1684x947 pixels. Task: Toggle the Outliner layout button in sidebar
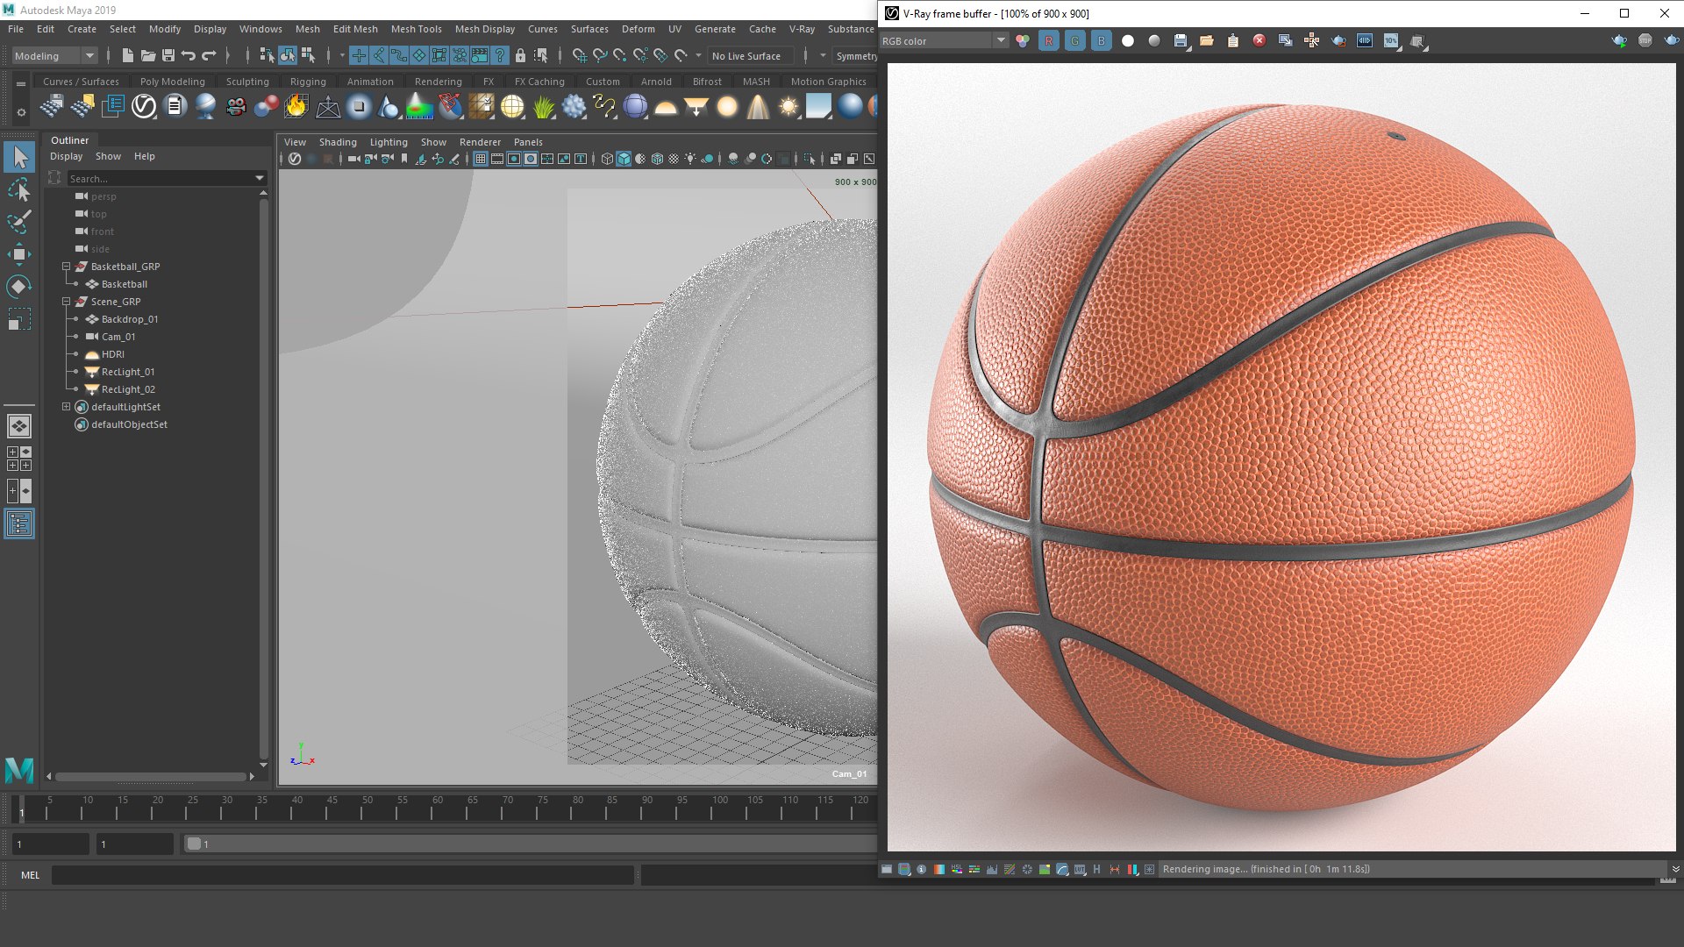pyautogui.click(x=19, y=524)
